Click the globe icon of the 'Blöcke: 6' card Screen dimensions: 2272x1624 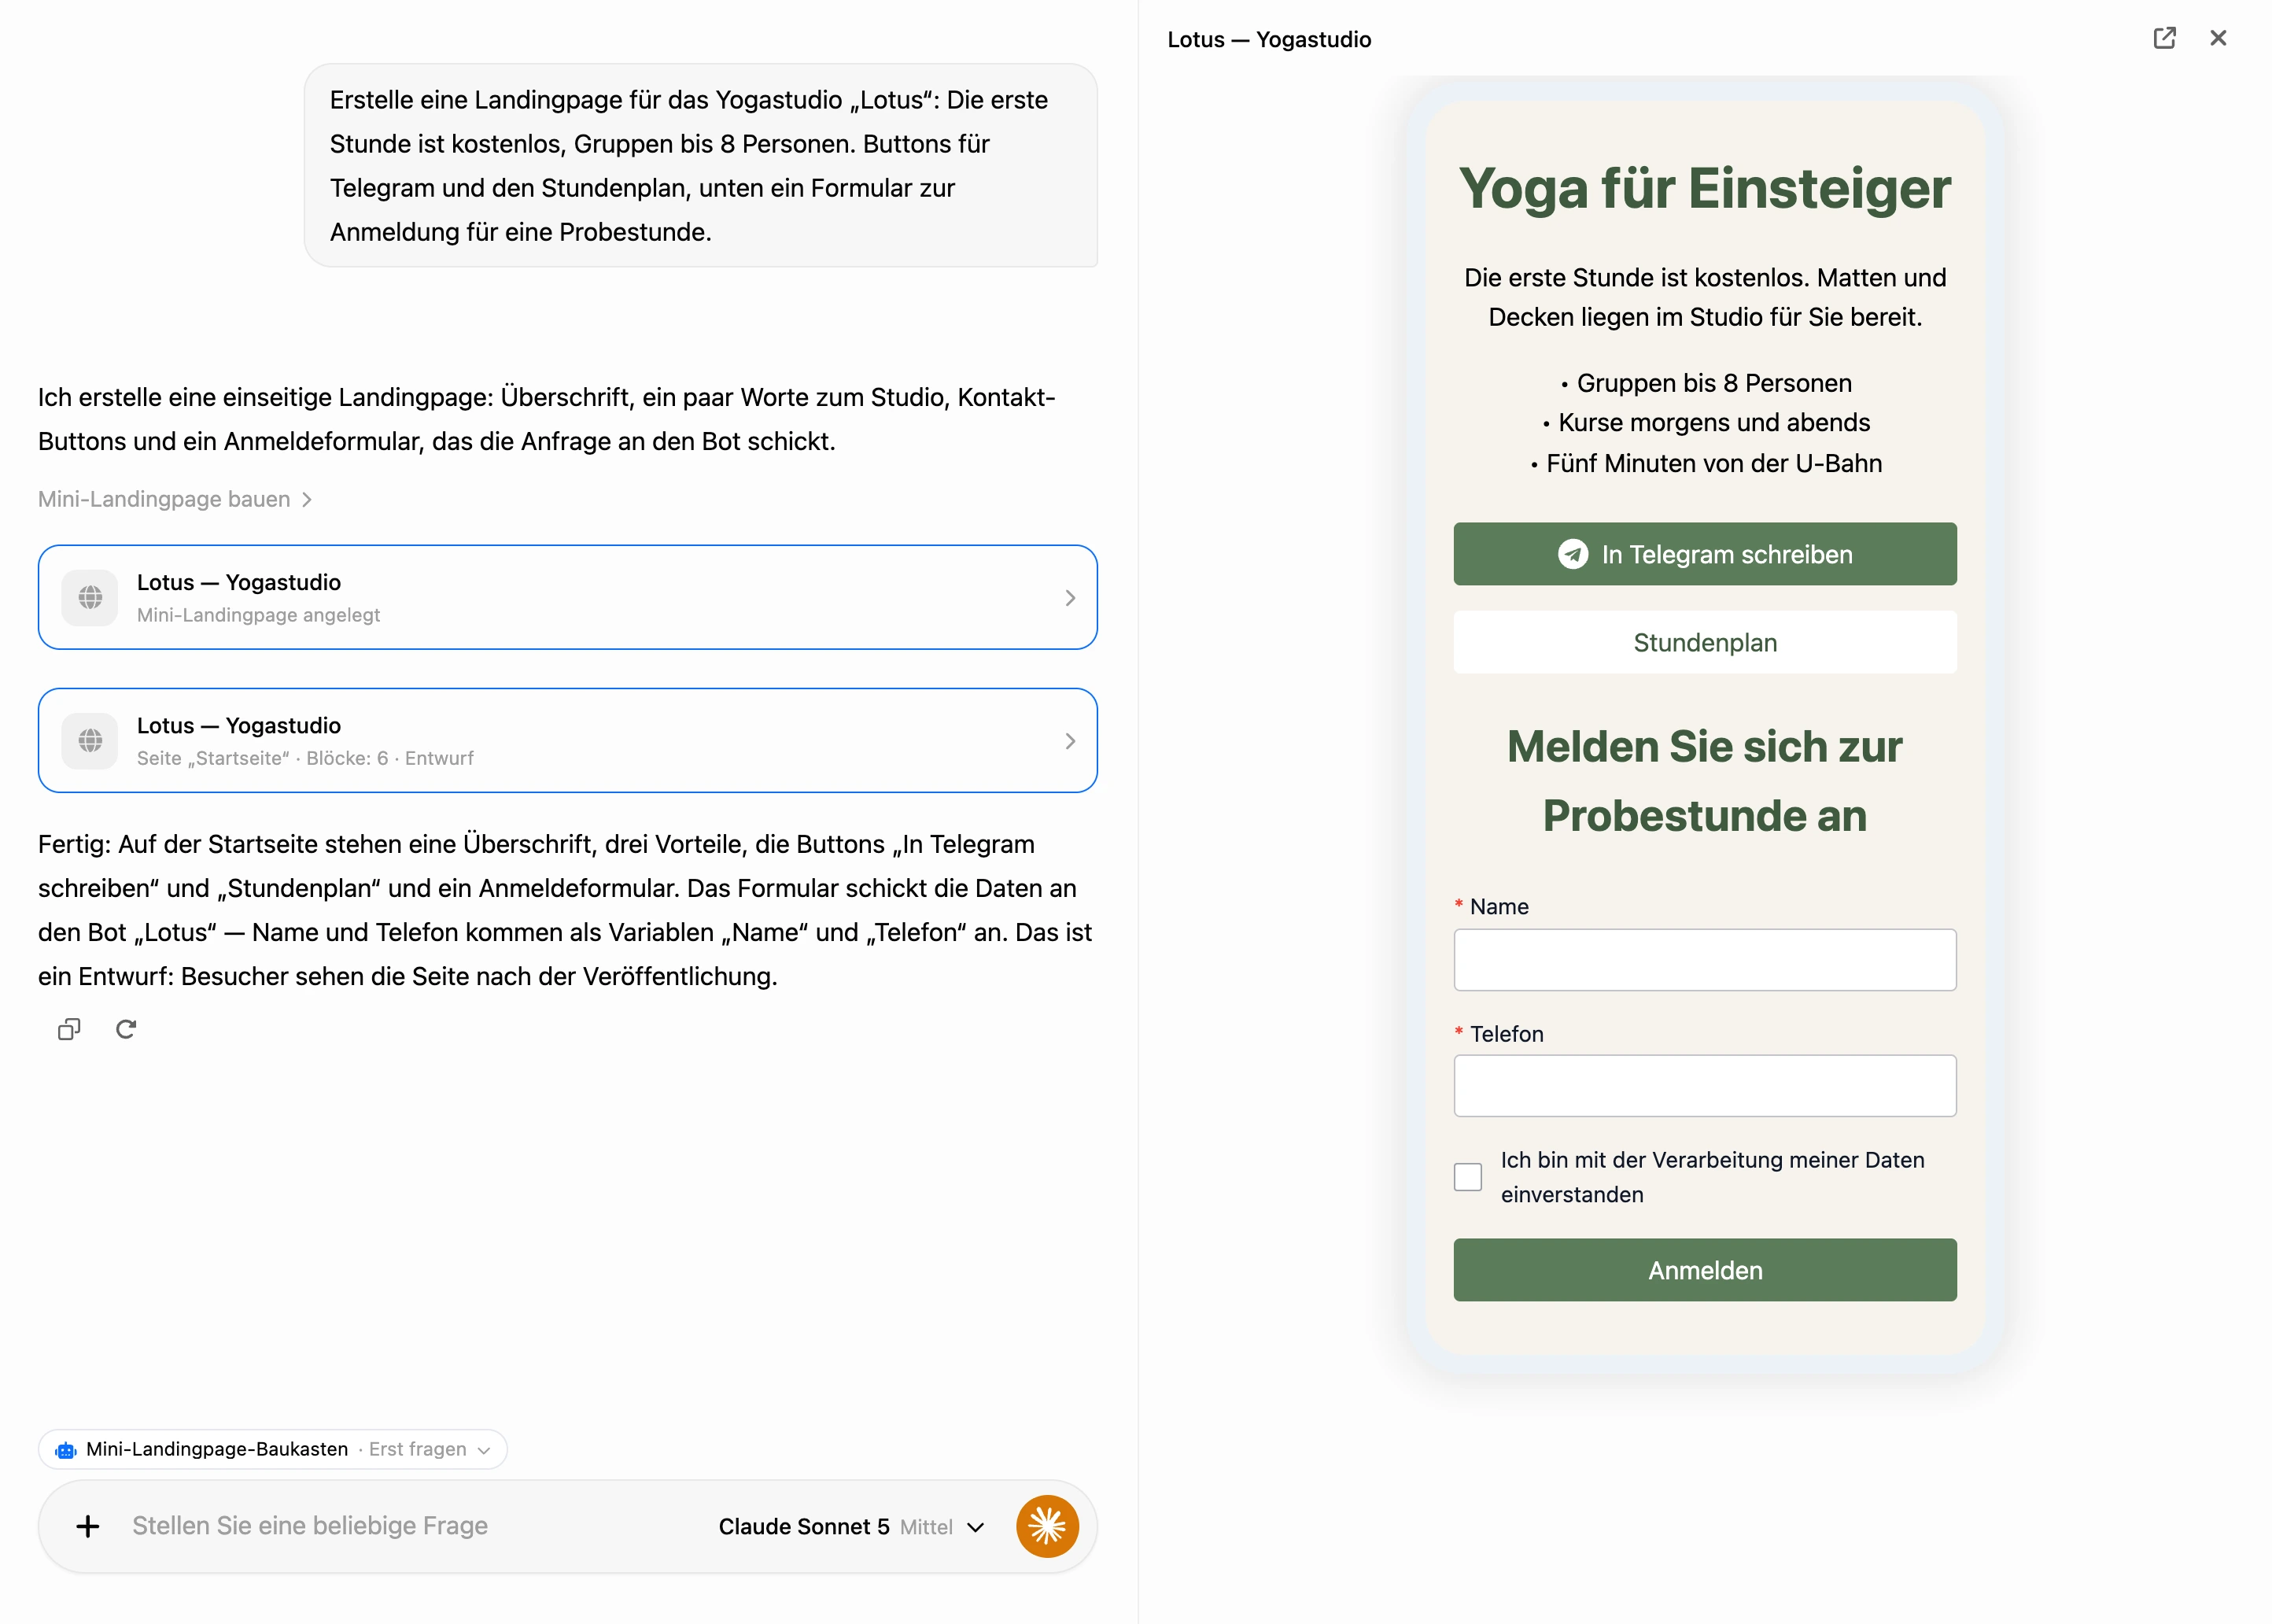[x=90, y=740]
